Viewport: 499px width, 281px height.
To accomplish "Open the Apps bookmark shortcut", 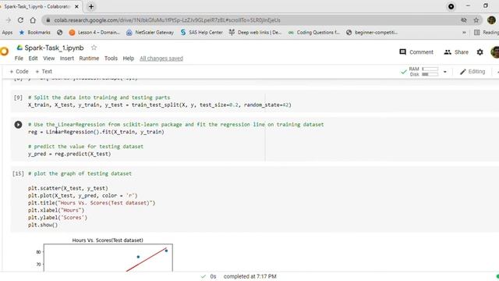I will coord(7,33).
